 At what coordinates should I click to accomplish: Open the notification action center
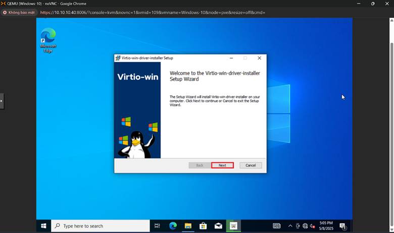click(342, 226)
